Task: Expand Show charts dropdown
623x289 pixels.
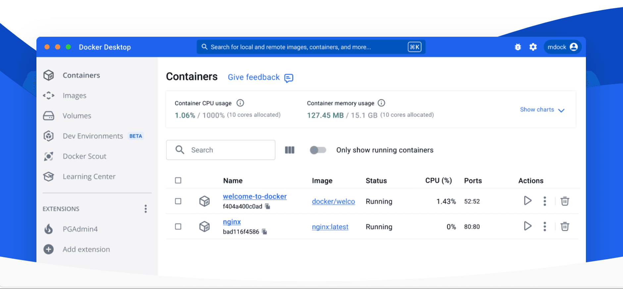Action: [x=542, y=110]
